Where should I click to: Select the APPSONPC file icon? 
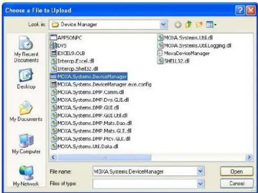point(53,38)
